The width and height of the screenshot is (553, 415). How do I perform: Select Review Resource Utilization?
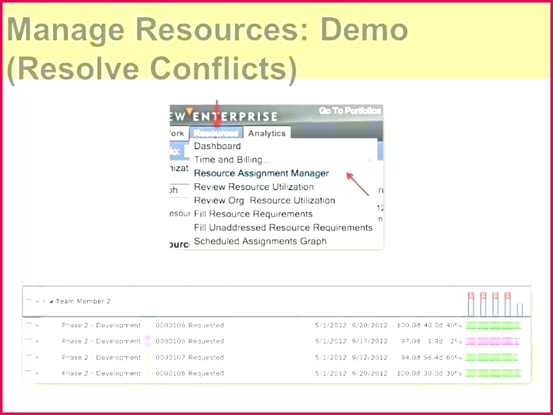tap(253, 187)
